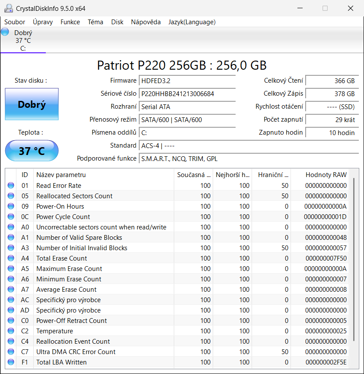
Task: Click the transfer mode field SATA/600 | SATA/600
Action: [x=187, y=120]
